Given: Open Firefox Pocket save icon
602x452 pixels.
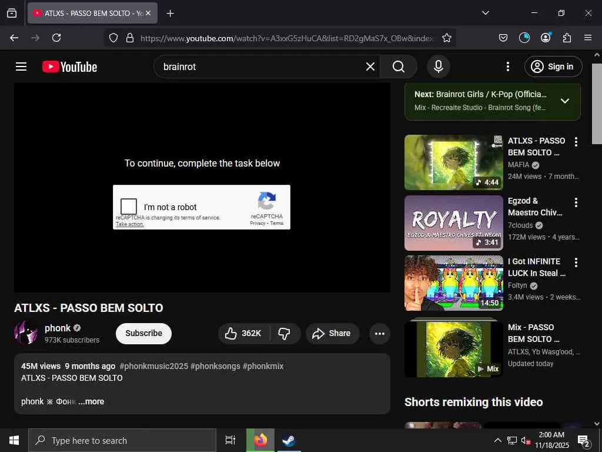Looking at the screenshot, I should pyautogui.click(x=503, y=38).
